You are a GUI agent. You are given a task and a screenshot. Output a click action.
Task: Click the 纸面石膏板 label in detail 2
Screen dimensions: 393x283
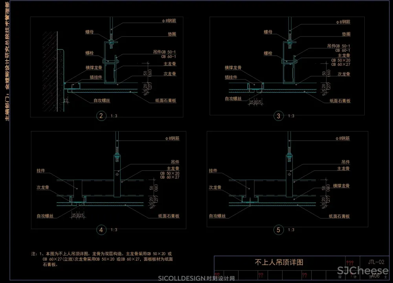tap(165, 101)
